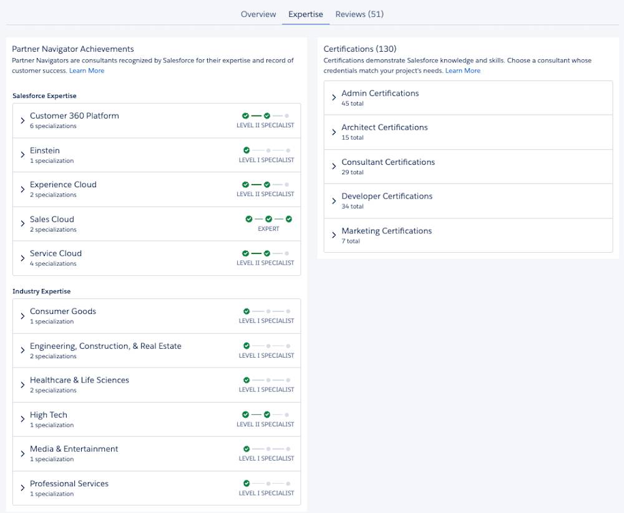Expand the Admin Certifications chevron
This screenshot has height=513, width=624.
point(334,97)
